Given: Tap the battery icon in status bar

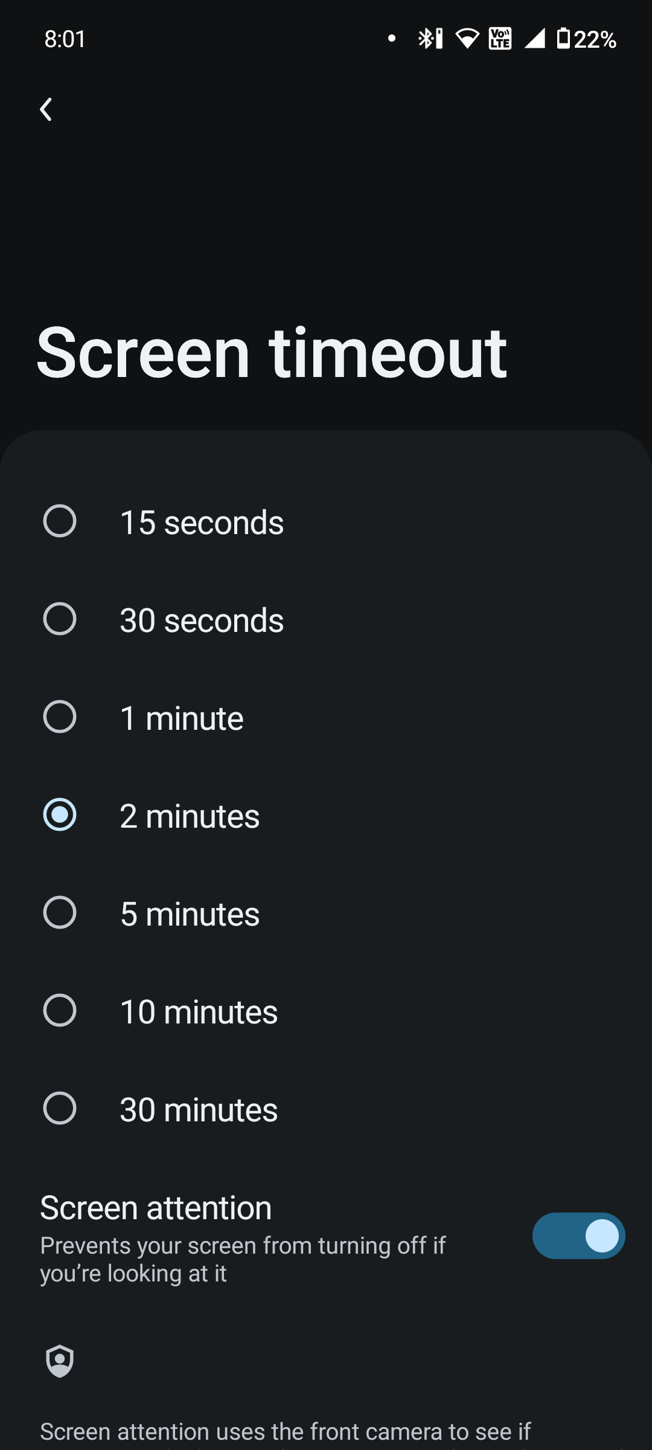Looking at the screenshot, I should pyautogui.click(x=563, y=39).
